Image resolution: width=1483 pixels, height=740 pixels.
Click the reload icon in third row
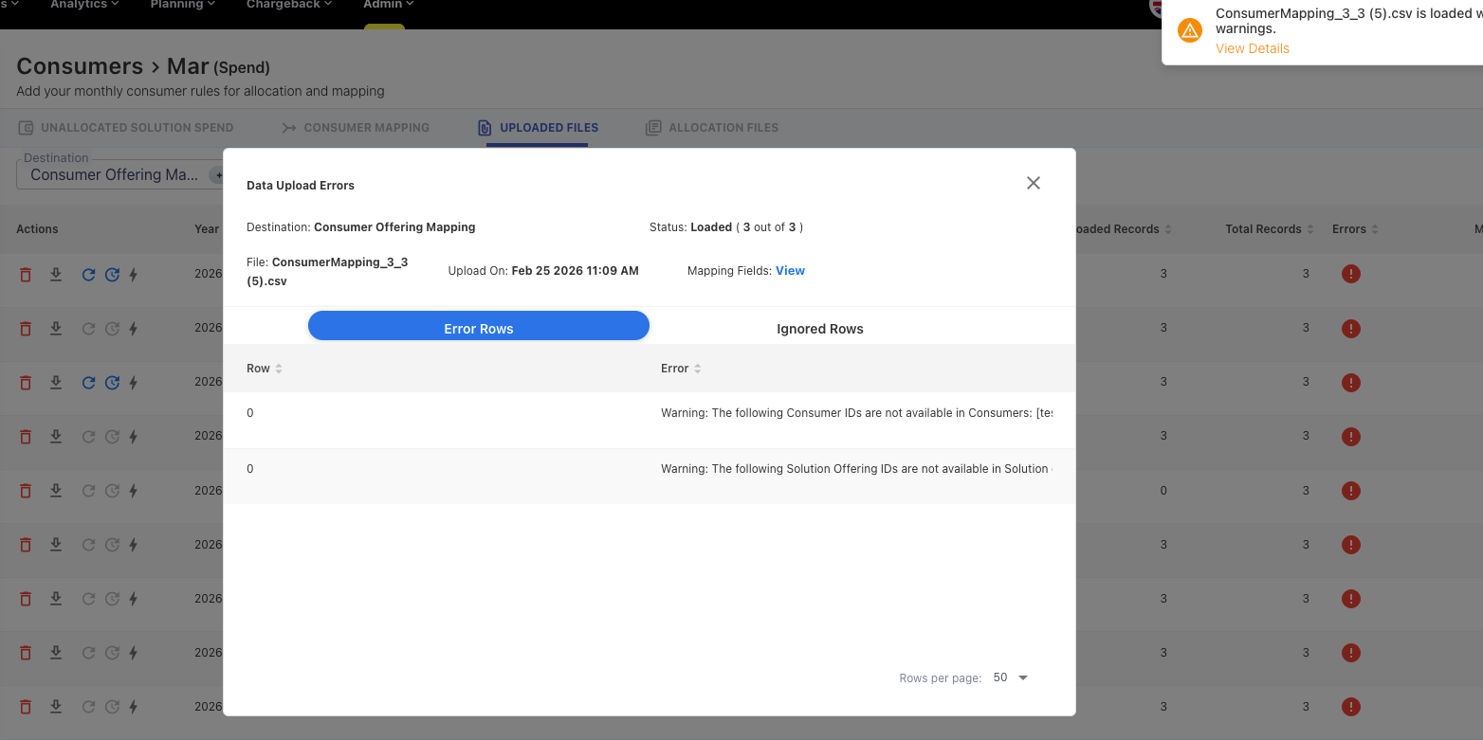pyautogui.click(x=88, y=383)
